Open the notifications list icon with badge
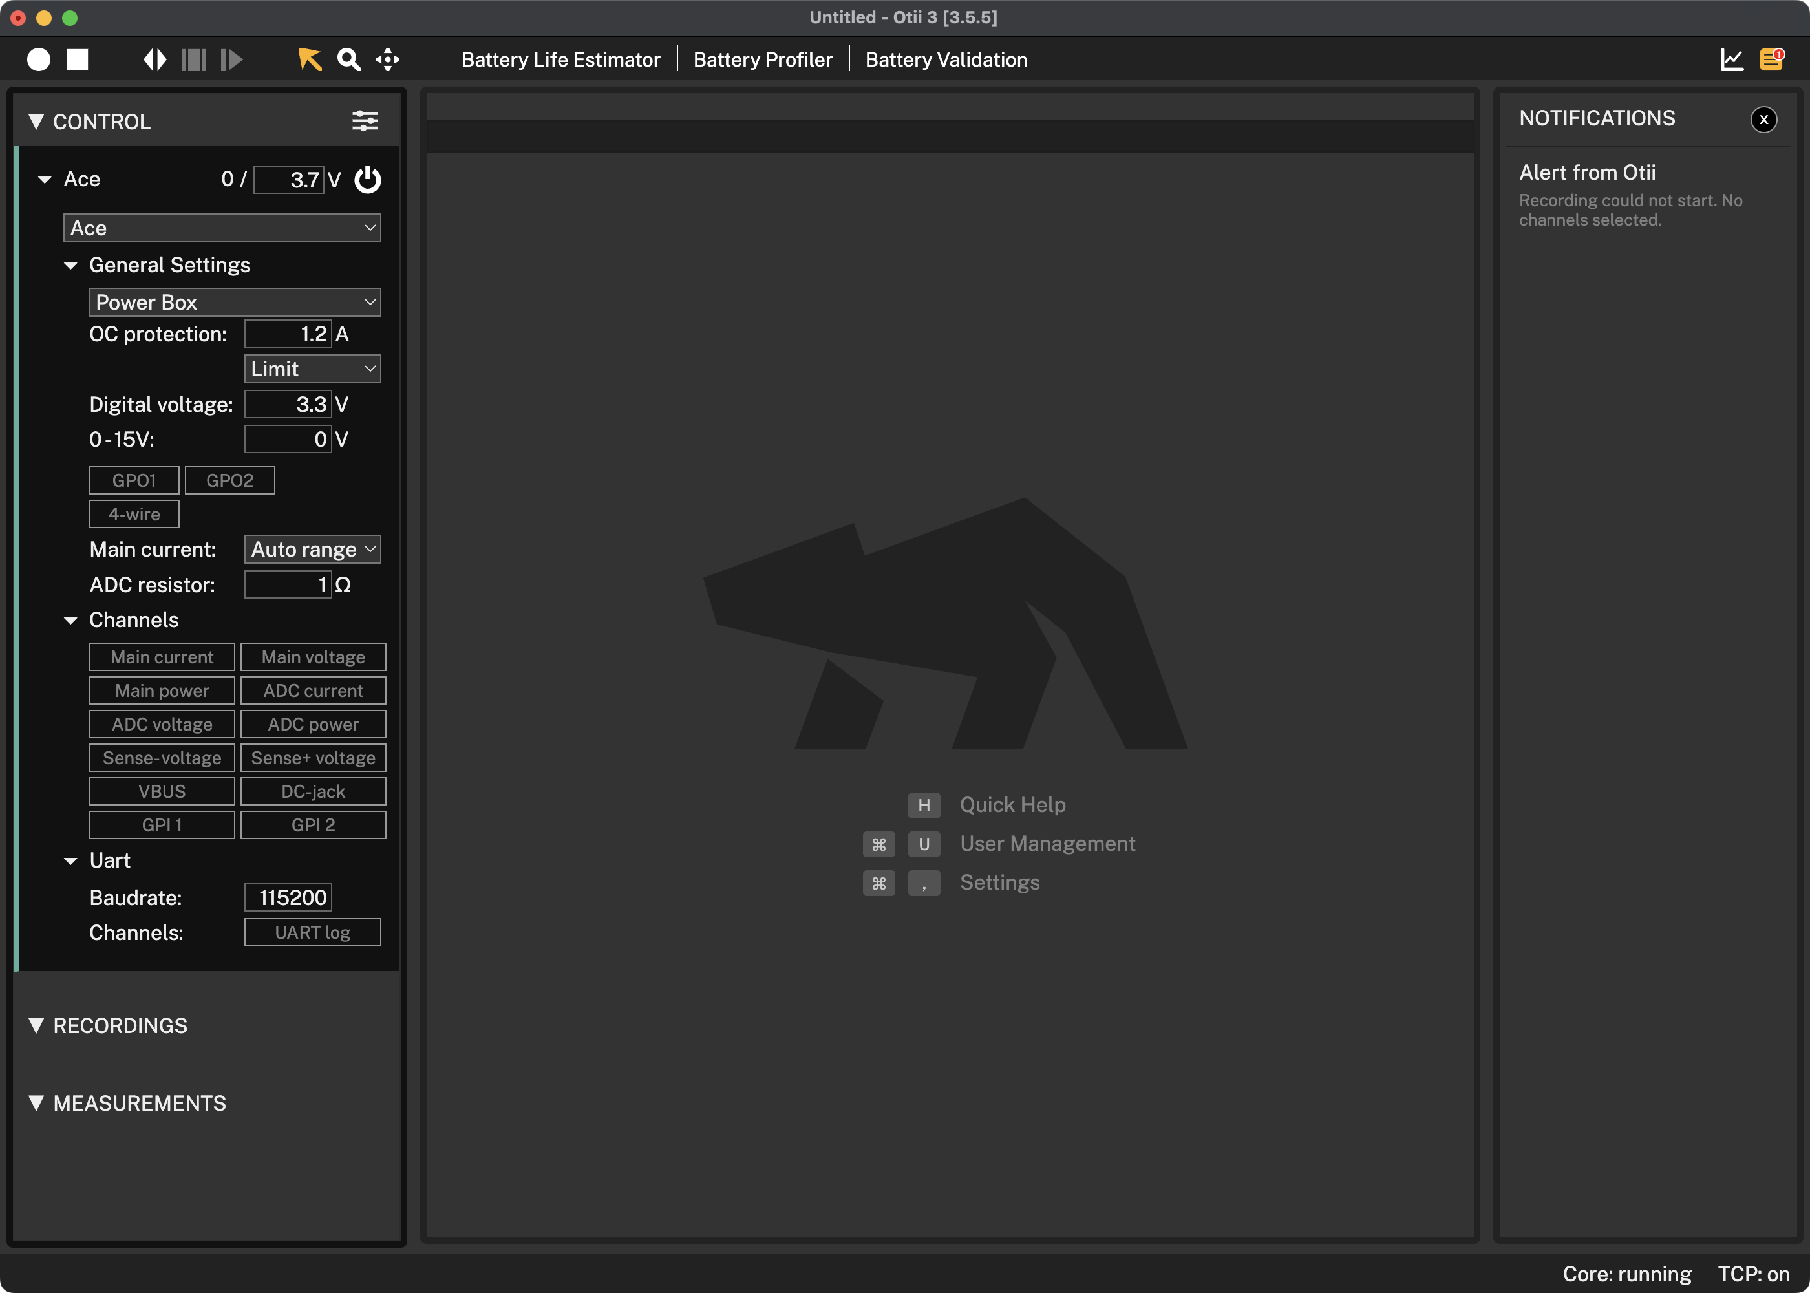 tap(1772, 59)
